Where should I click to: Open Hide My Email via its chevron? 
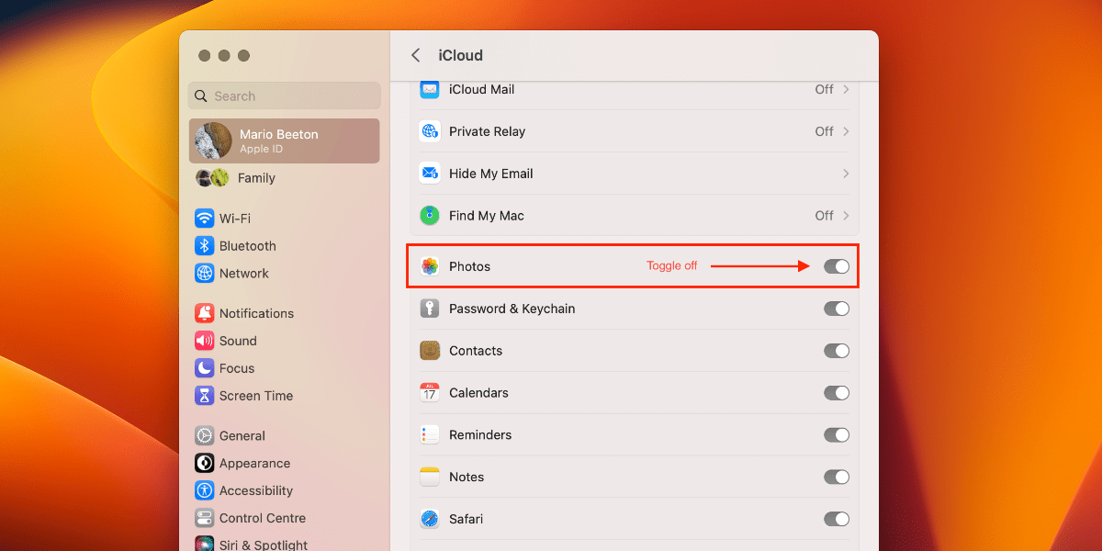pos(846,174)
